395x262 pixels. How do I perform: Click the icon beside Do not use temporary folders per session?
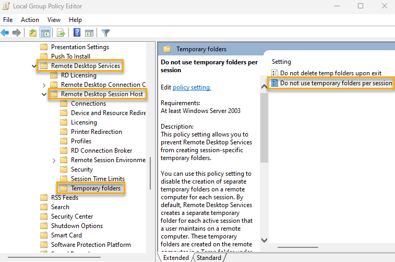[x=275, y=83]
